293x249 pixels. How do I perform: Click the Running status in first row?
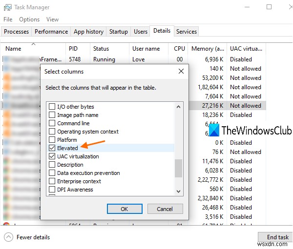coord(104,59)
